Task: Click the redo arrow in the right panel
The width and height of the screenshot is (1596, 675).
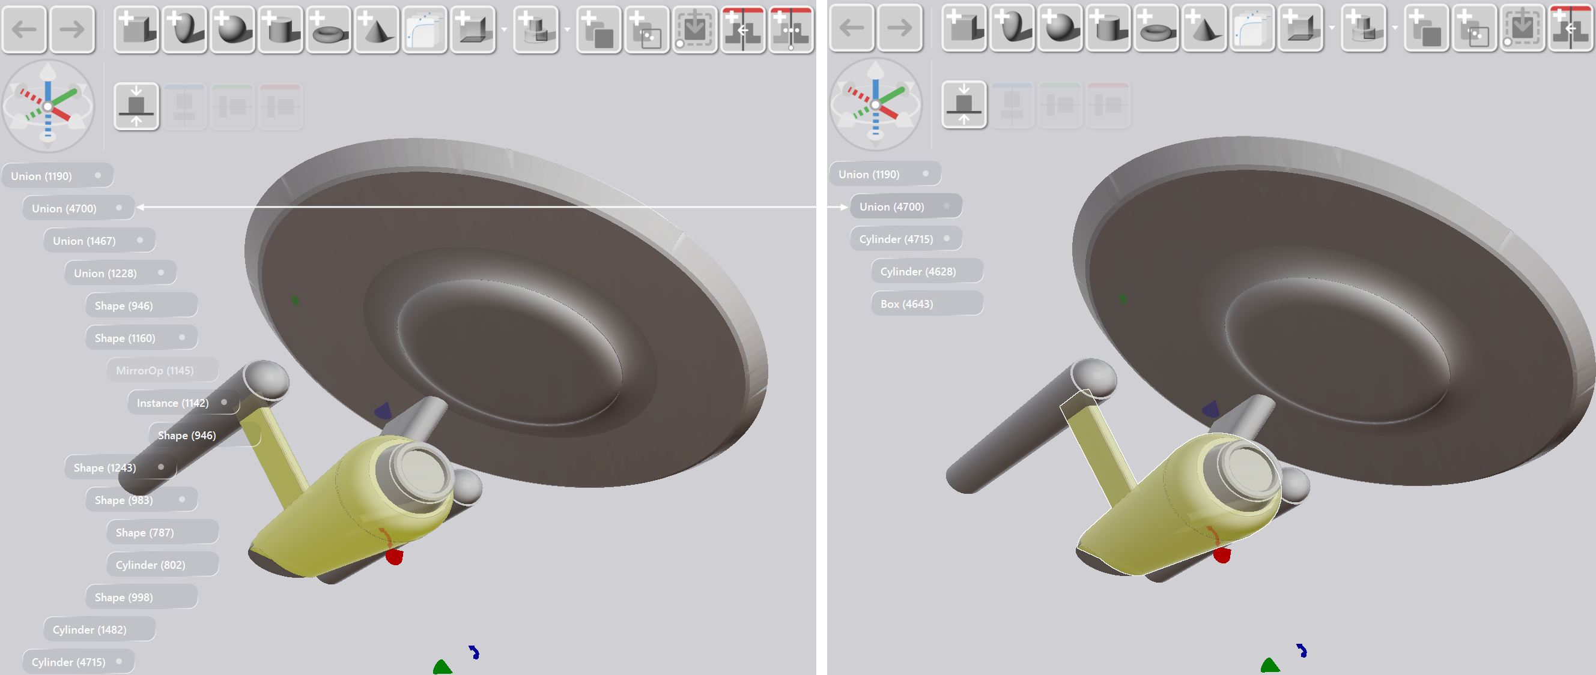Action: point(900,27)
